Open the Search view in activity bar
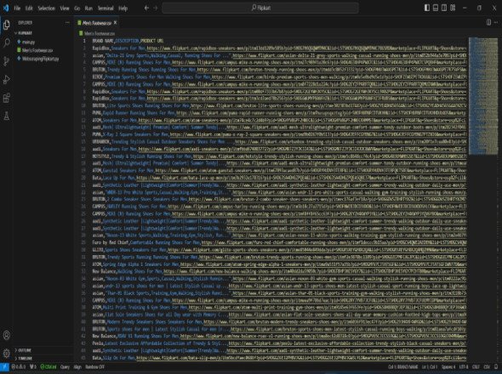502x374 pixels. click(x=7, y=42)
